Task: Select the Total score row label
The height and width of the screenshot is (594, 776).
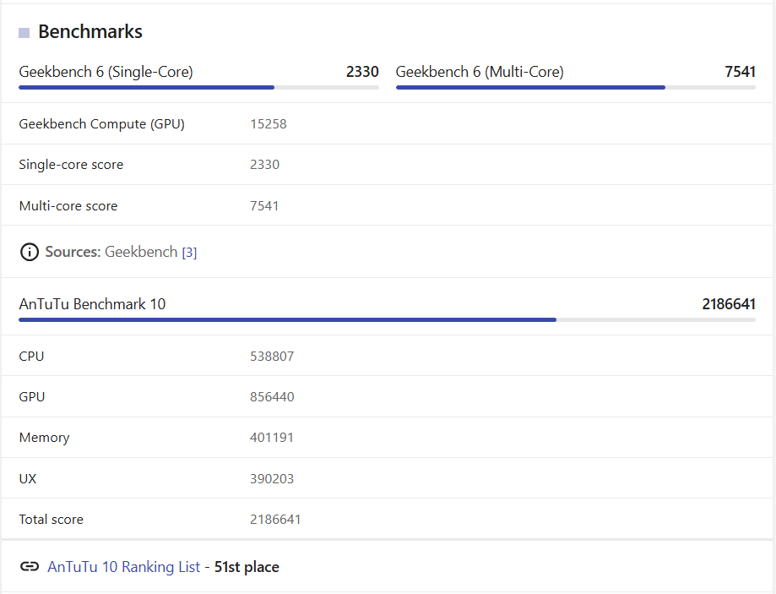Action: (x=51, y=519)
